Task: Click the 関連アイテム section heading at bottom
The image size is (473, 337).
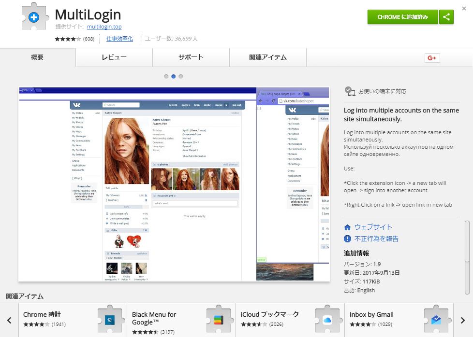Action: pos(25,296)
